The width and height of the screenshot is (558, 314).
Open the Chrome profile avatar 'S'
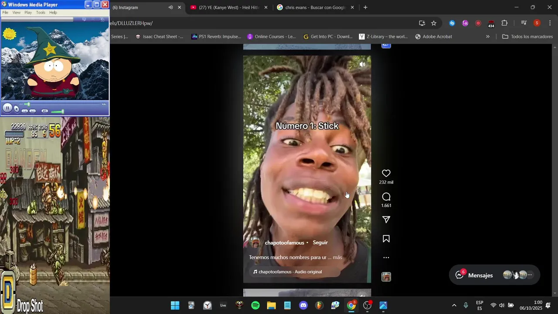tap(537, 23)
